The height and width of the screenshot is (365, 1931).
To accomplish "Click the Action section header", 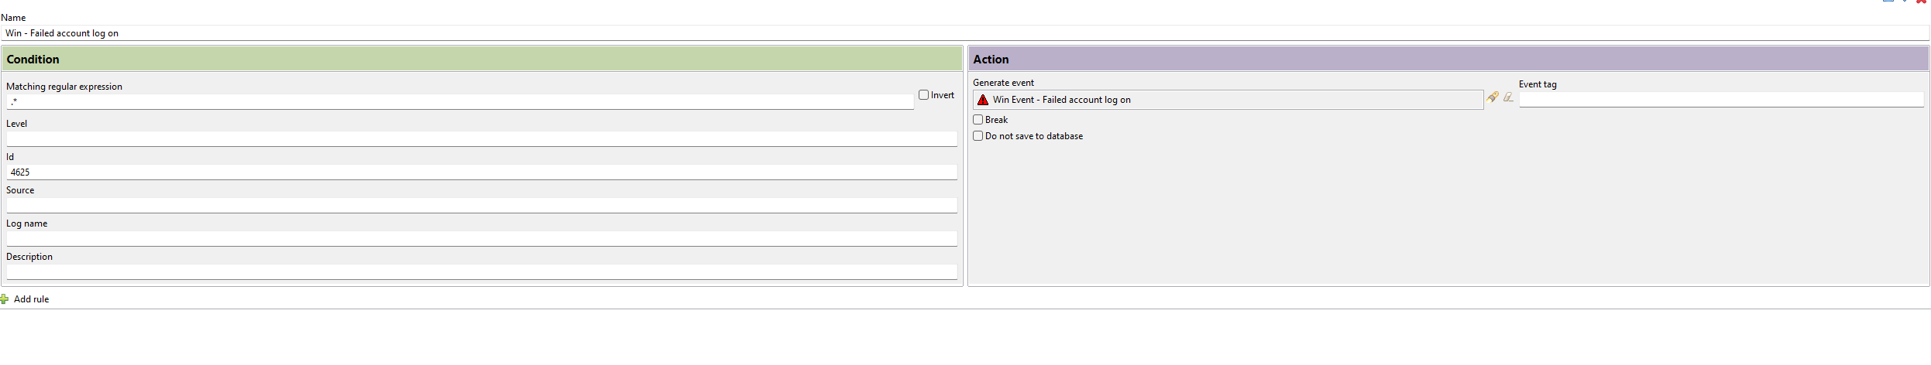I will pos(1448,59).
